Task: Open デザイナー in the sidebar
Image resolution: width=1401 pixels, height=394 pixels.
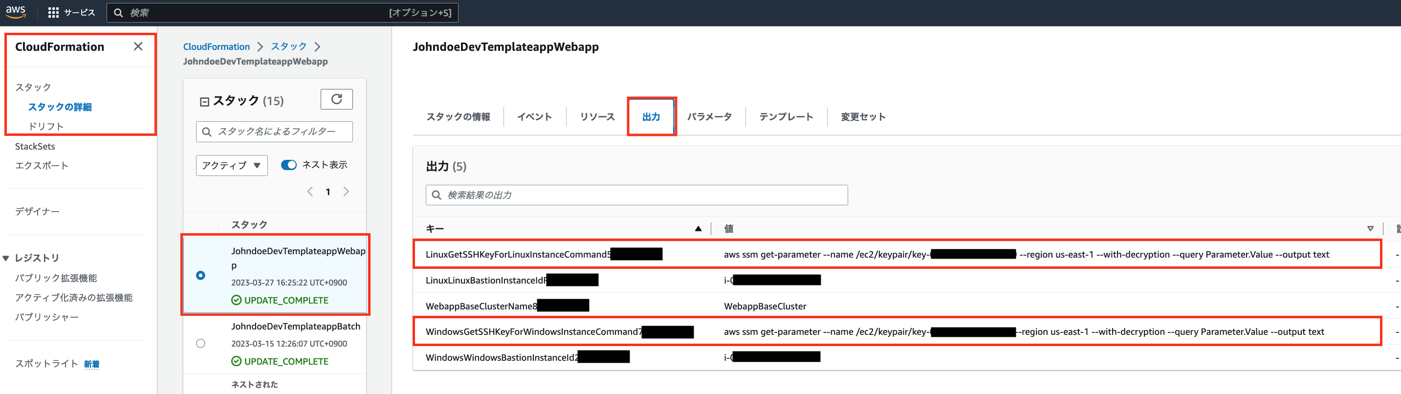Action: point(37,211)
